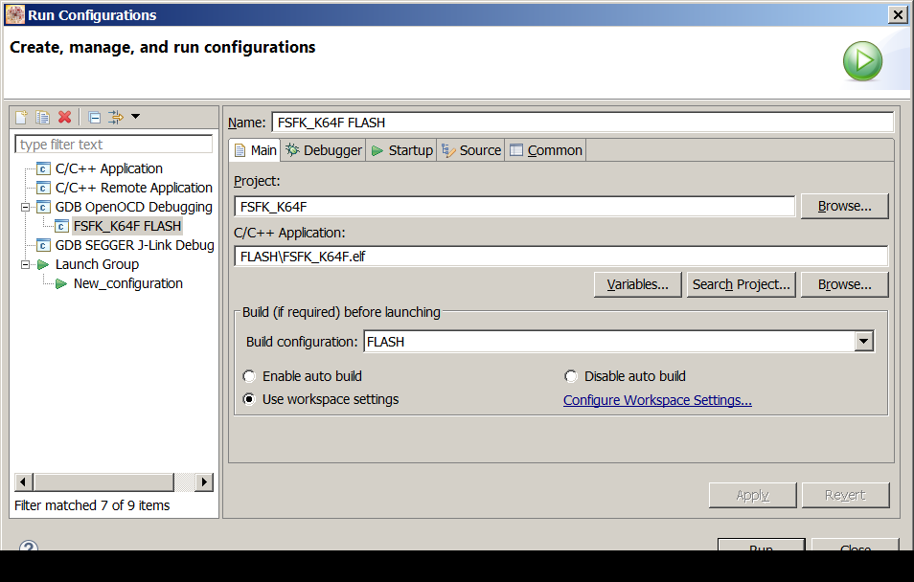
Task: Click the GDB SEGGER J-Link icon
Action: (43, 245)
